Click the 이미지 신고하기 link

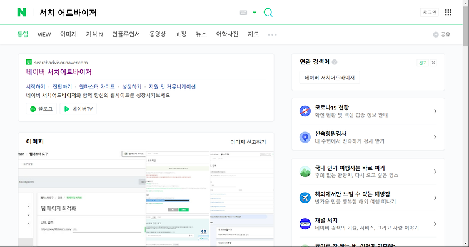tap(248, 142)
